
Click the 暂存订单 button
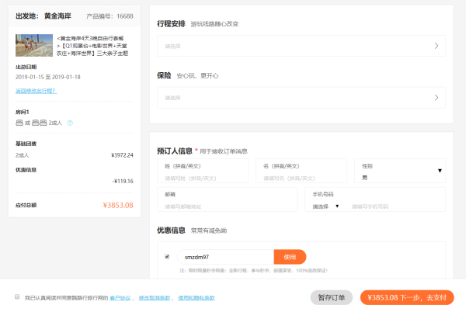[332, 297]
